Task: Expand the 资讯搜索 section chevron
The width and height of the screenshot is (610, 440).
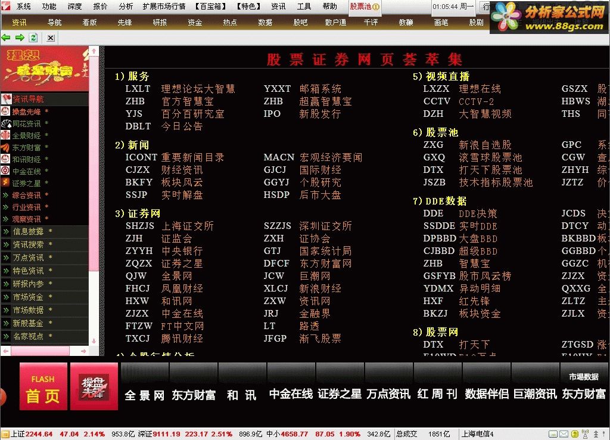Action: tap(6, 245)
